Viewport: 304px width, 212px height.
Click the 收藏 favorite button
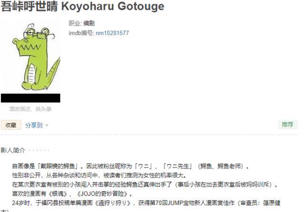(x=11, y=125)
